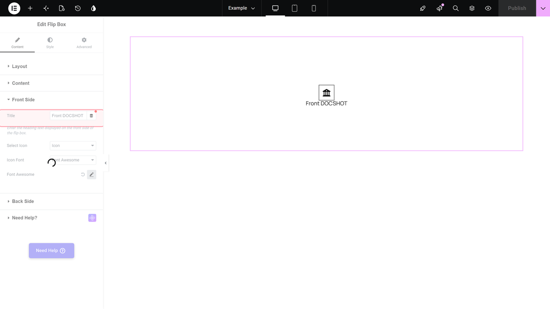Toggle the eye Preview Changes icon

coord(488,8)
